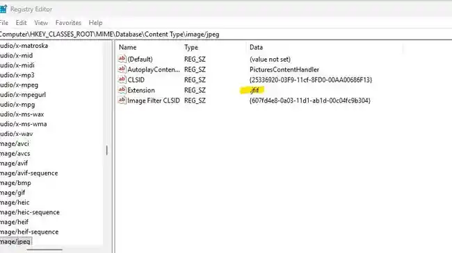
Task: Click the Data column header
Action: [x=256, y=47]
